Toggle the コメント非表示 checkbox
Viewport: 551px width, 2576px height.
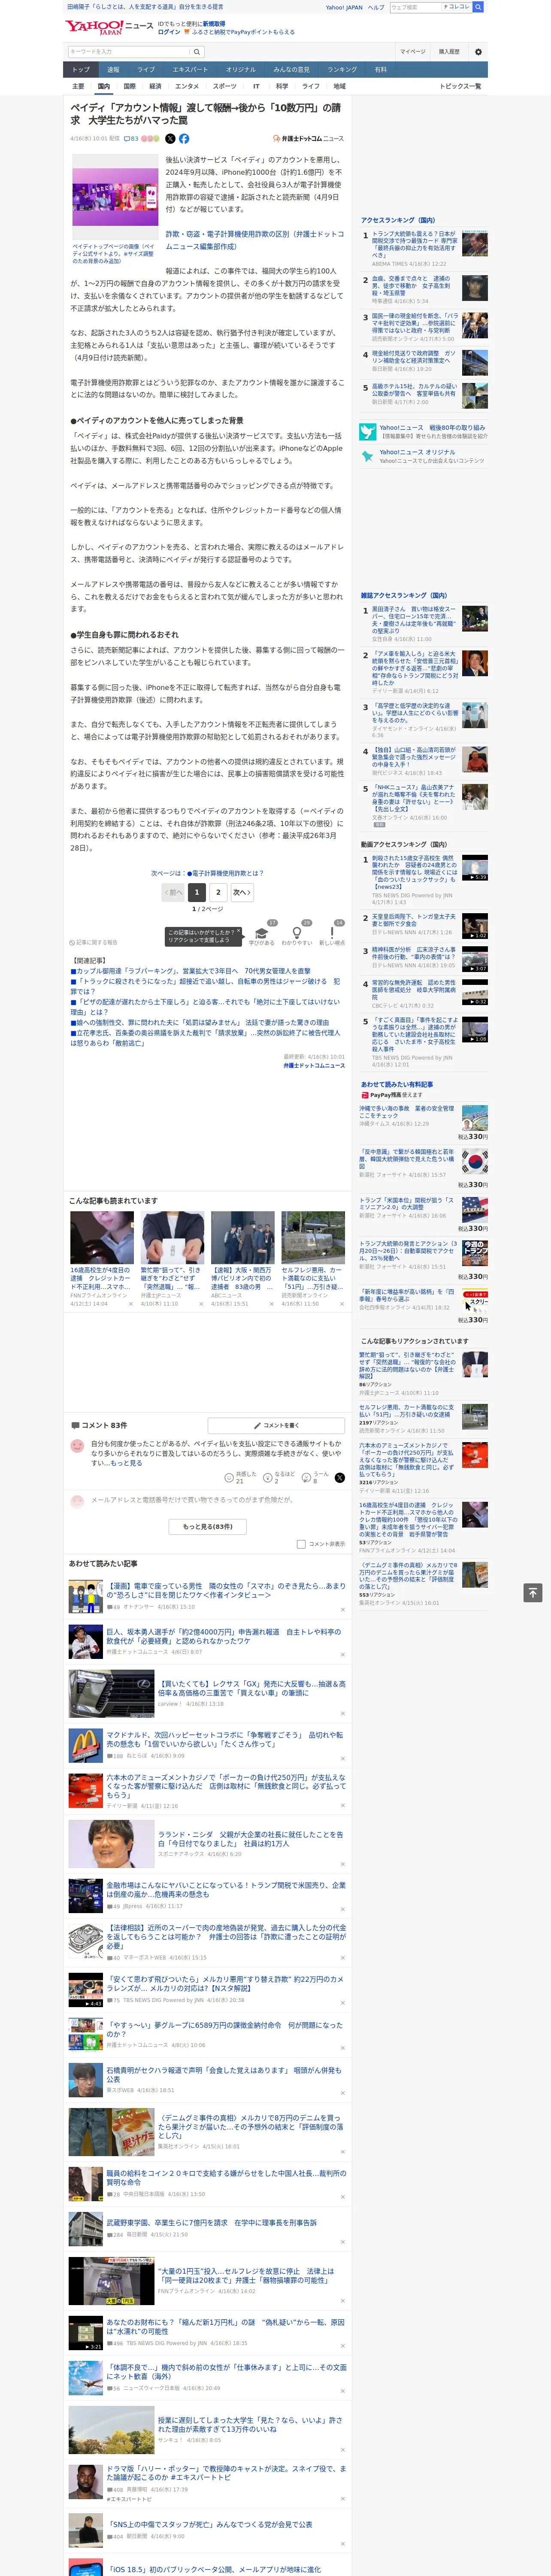301,1544
